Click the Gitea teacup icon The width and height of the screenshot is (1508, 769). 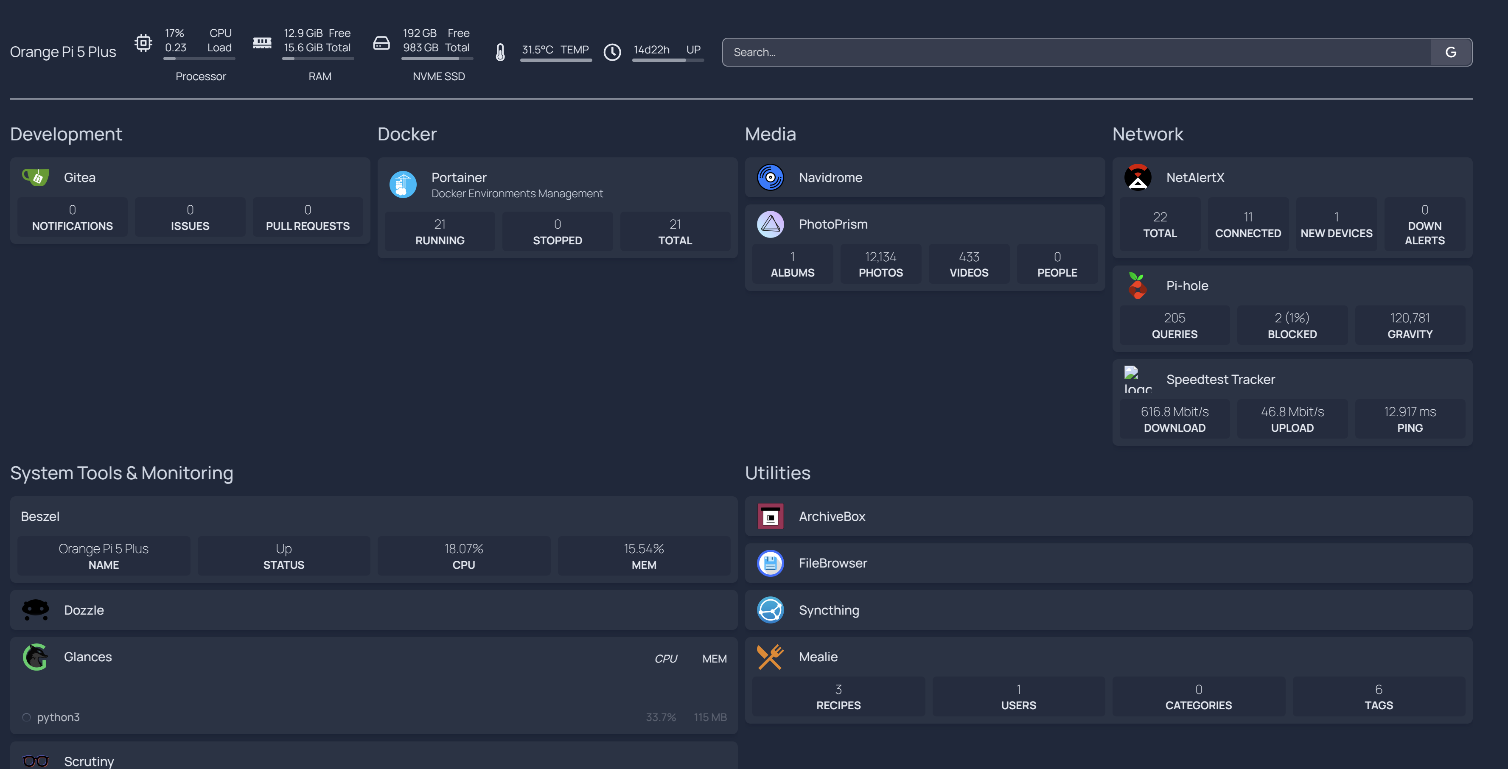36,177
